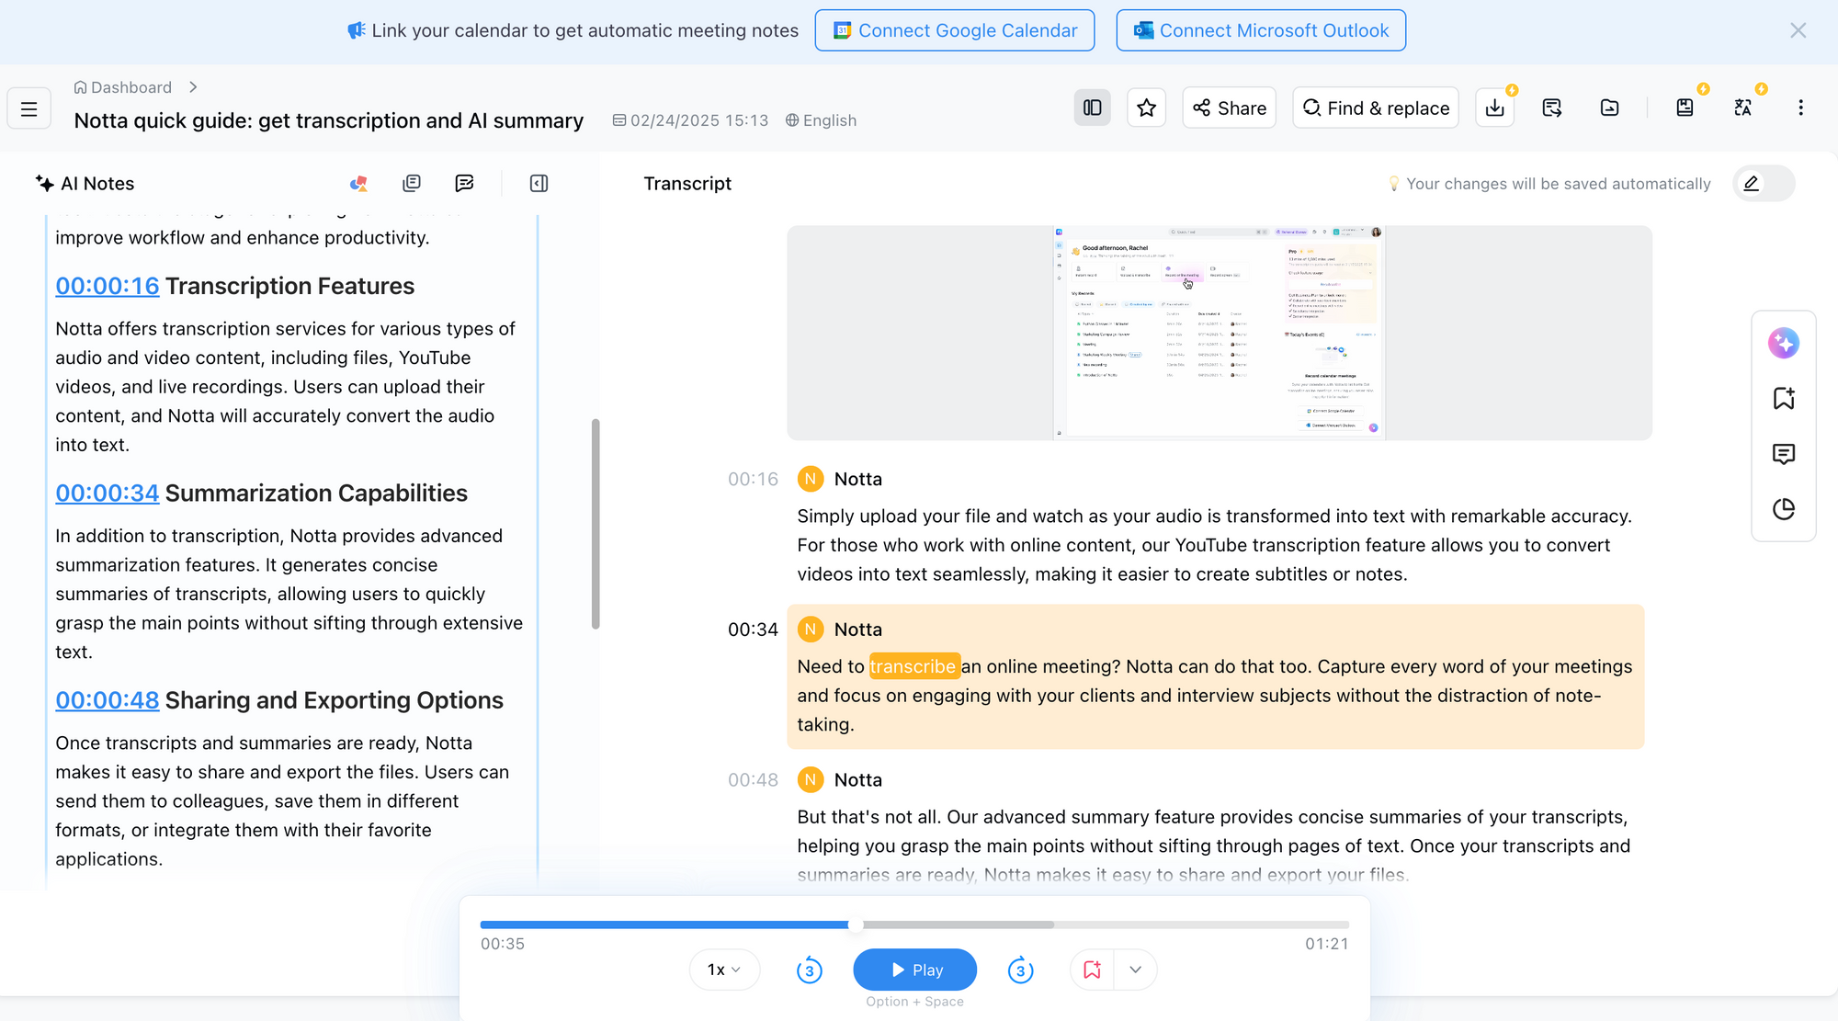Click the comment icon in AI Notes panel
1838x1021 pixels.
(x=464, y=182)
